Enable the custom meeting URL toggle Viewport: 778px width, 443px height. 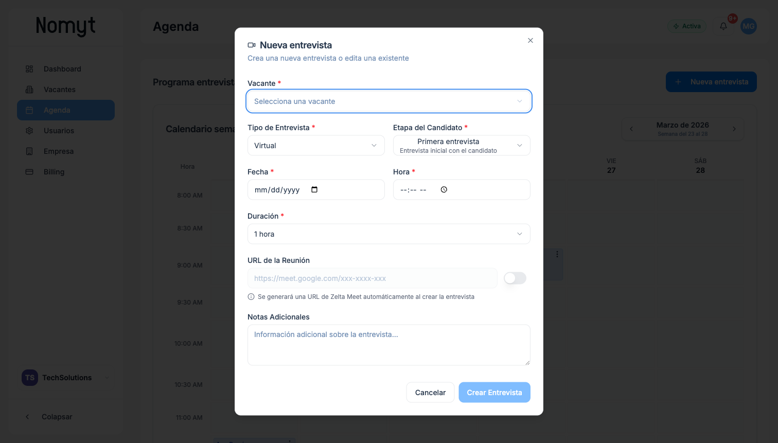pyautogui.click(x=514, y=278)
